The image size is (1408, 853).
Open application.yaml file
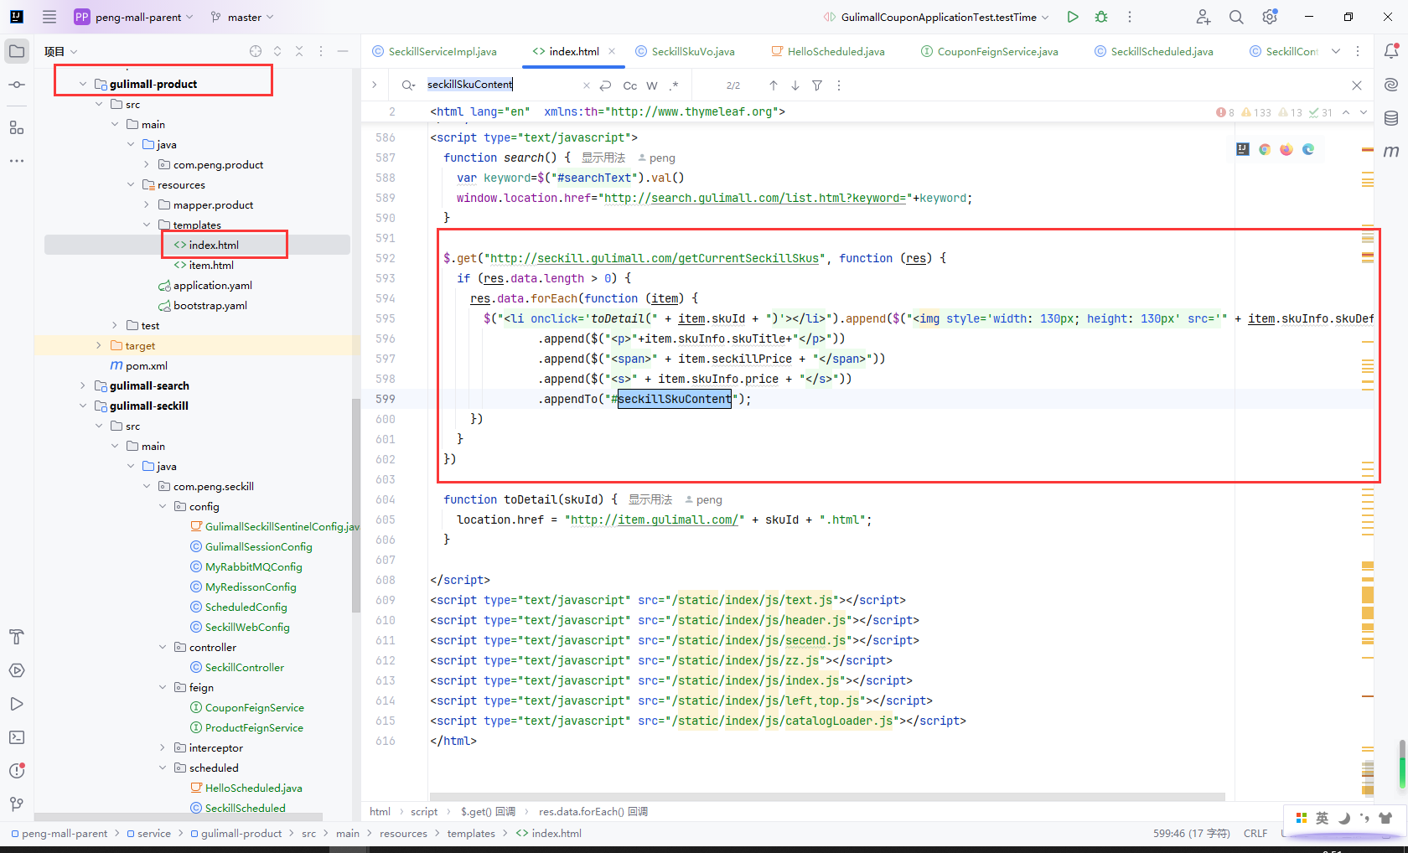213,285
